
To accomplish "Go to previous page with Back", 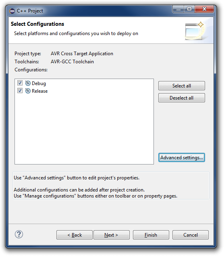I will point(75,235).
